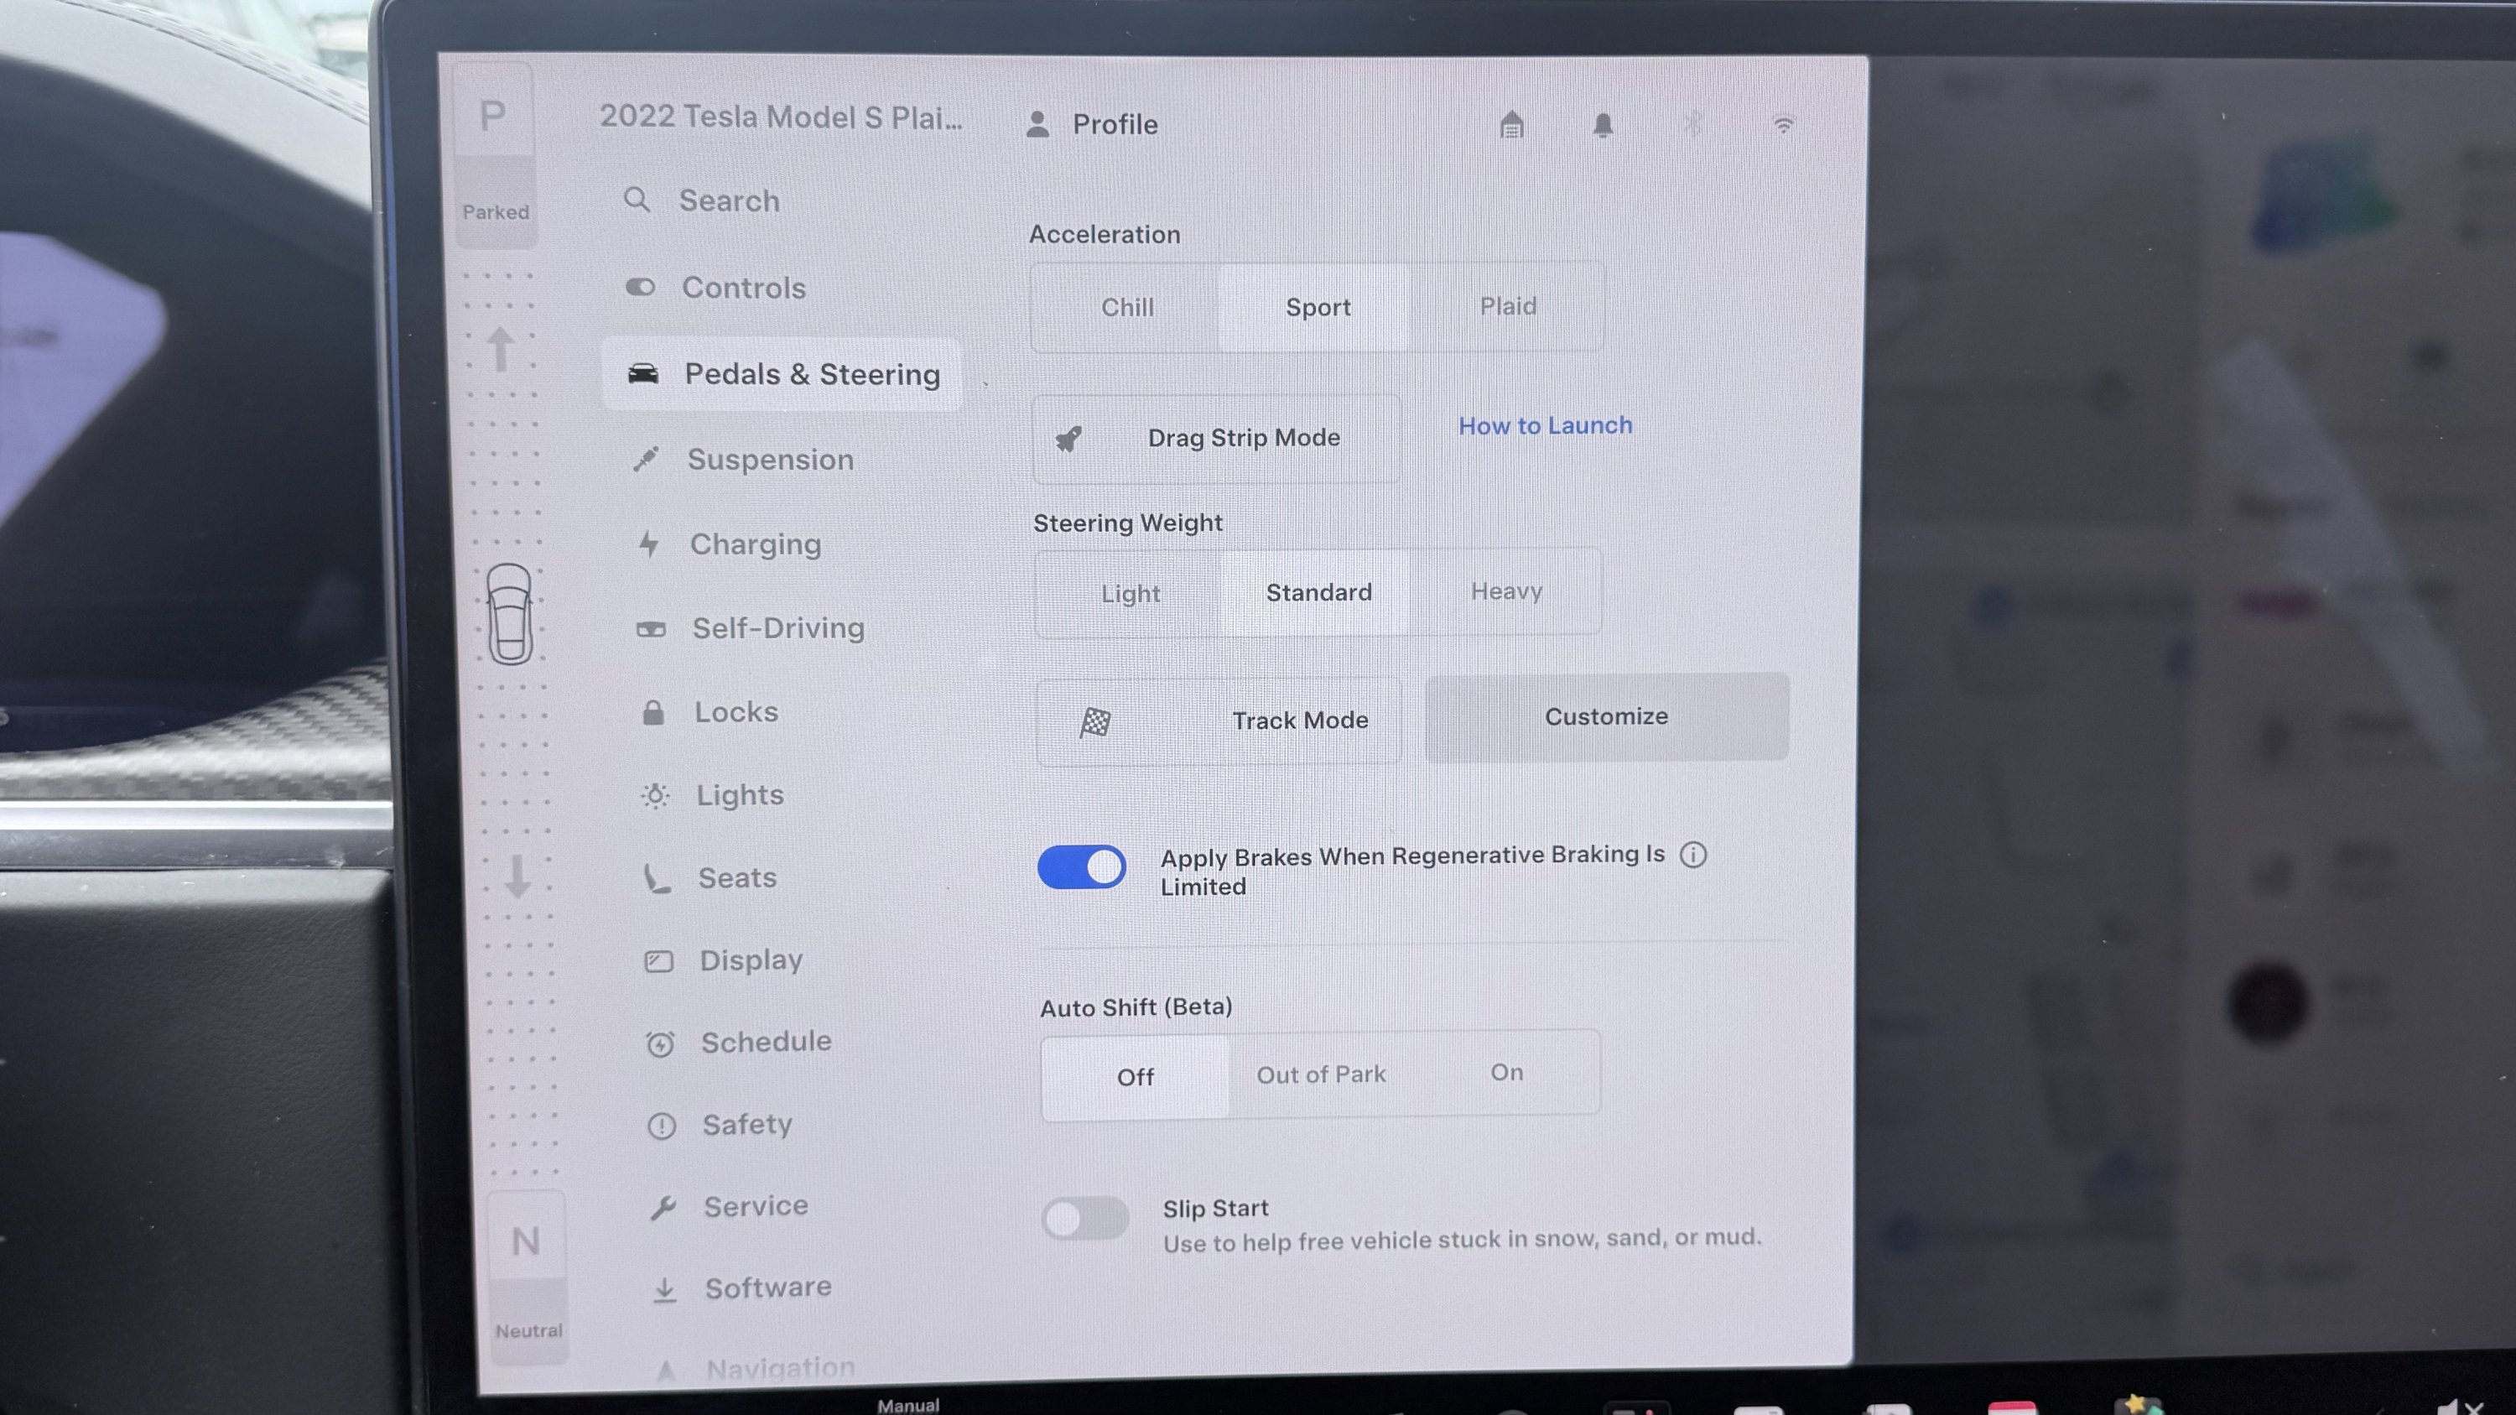The height and width of the screenshot is (1415, 2516).
Task: Turn on Track Mode
Action: pos(1219,721)
